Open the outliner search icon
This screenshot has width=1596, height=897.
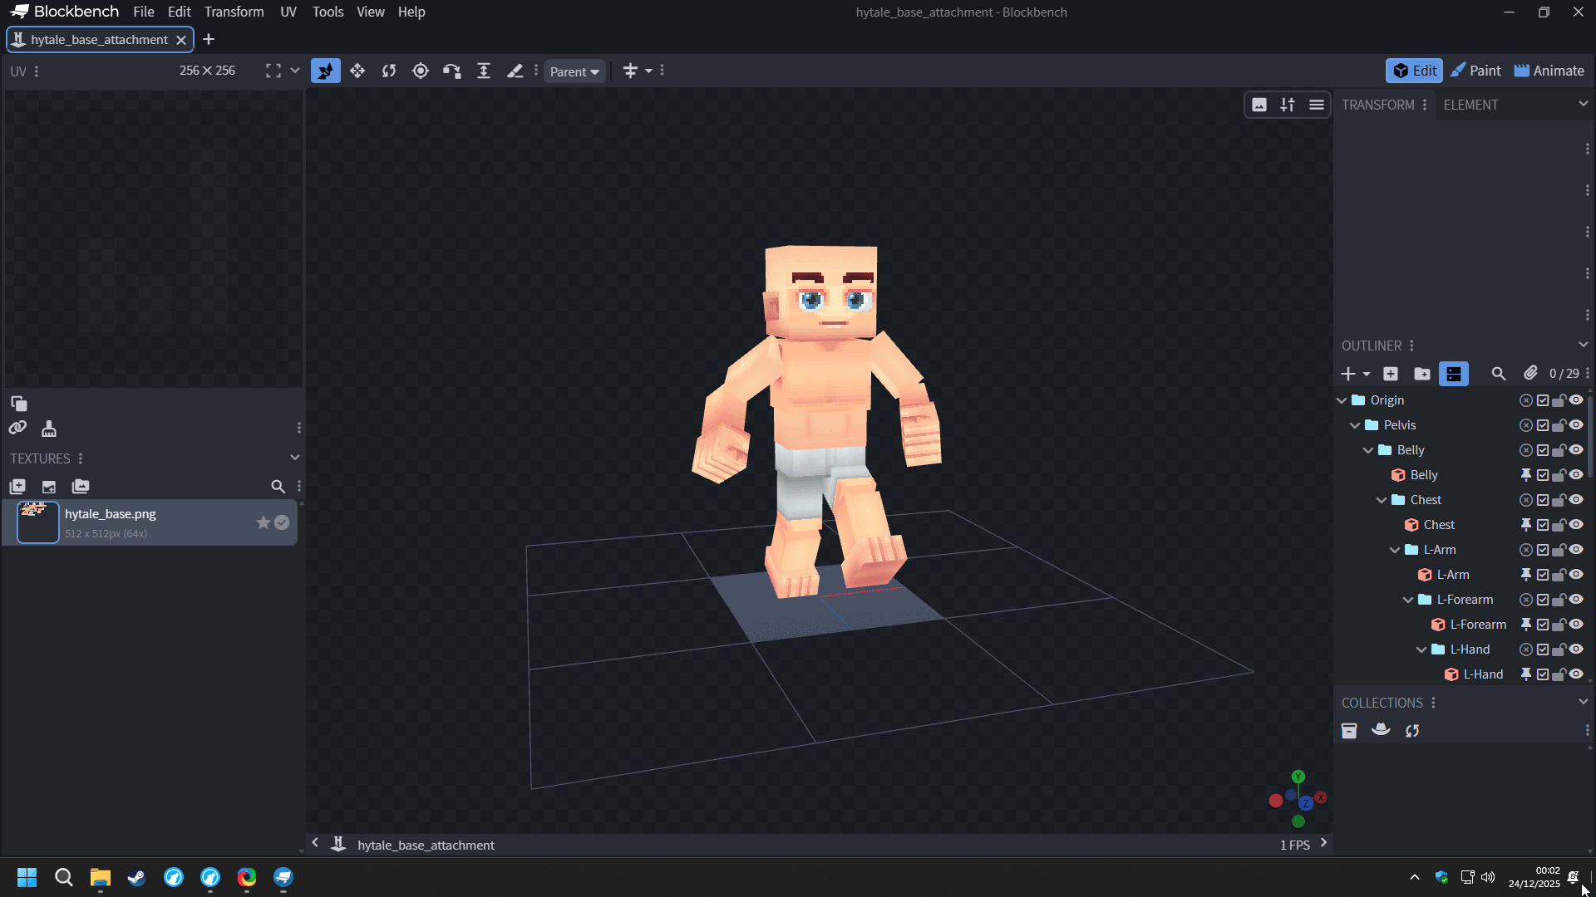pyautogui.click(x=1498, y=374)
